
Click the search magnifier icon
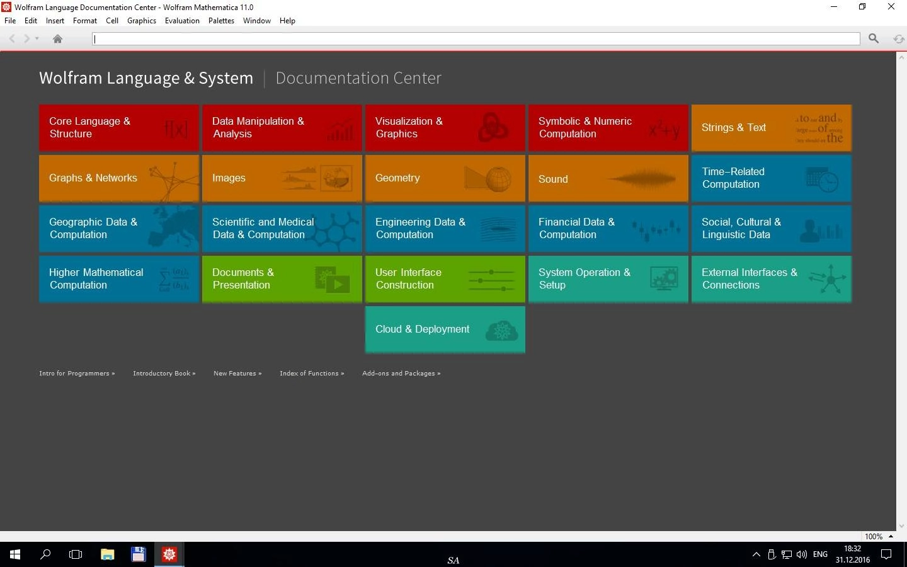[x=874, y=39]
